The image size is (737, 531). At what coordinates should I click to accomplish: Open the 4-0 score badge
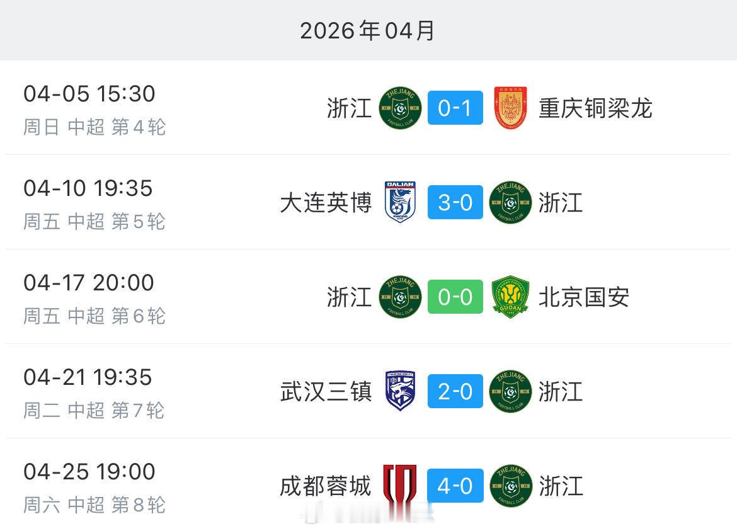[455, 486]
